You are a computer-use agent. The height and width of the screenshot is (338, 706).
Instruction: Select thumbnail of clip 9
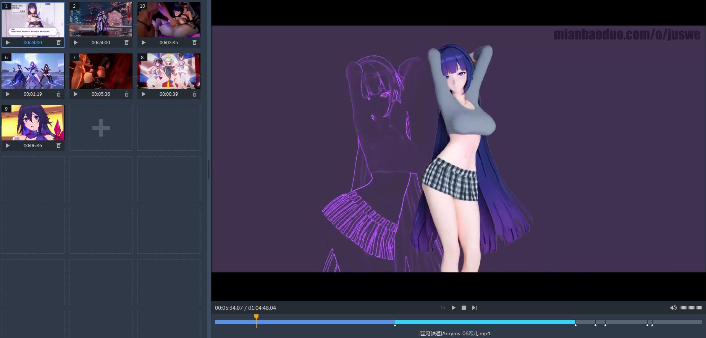point(33,122)
